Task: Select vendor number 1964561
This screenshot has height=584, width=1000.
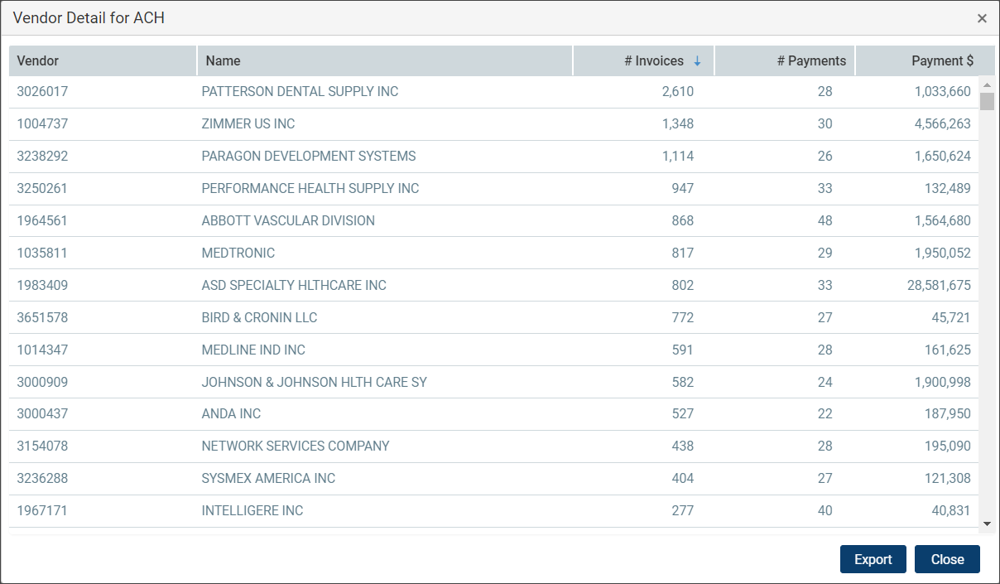Action: click(x=42, y=220)
